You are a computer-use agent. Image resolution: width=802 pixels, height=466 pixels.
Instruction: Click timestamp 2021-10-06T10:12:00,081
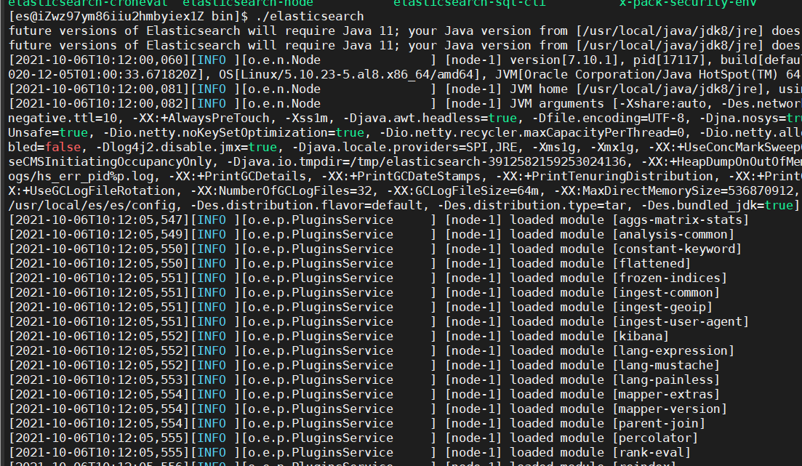click(x=99, y=89)
